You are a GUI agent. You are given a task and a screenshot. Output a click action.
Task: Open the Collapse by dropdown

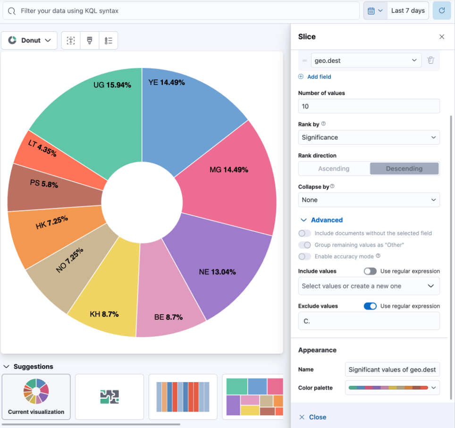click(x=369, y=200)
